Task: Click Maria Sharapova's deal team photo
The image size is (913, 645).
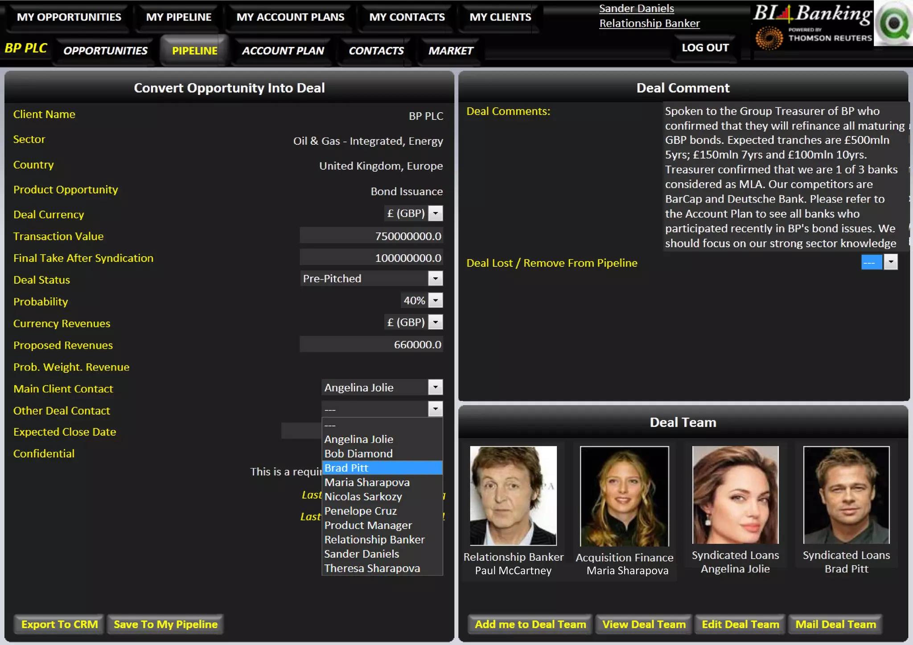Action: click(624, 496)
